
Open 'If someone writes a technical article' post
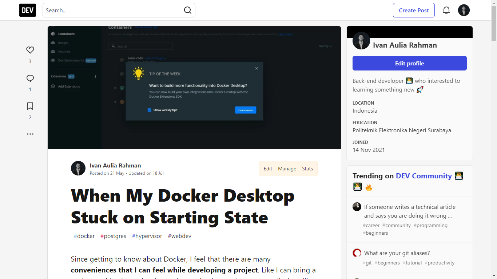tap(410, 211)
